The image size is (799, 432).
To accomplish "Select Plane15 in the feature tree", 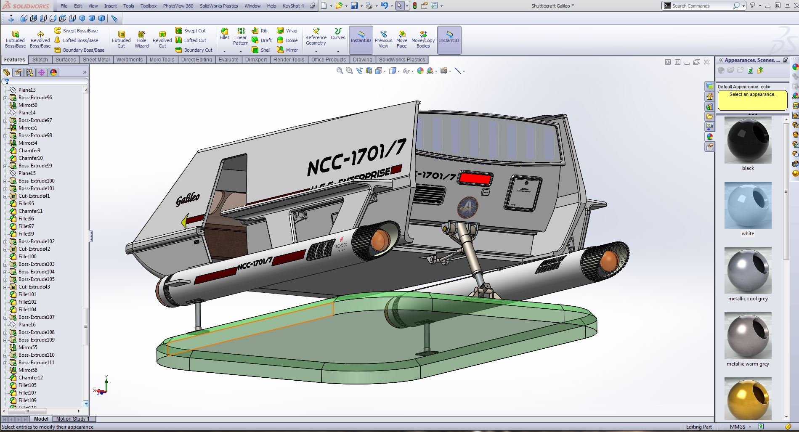I will tap(27, 173).
